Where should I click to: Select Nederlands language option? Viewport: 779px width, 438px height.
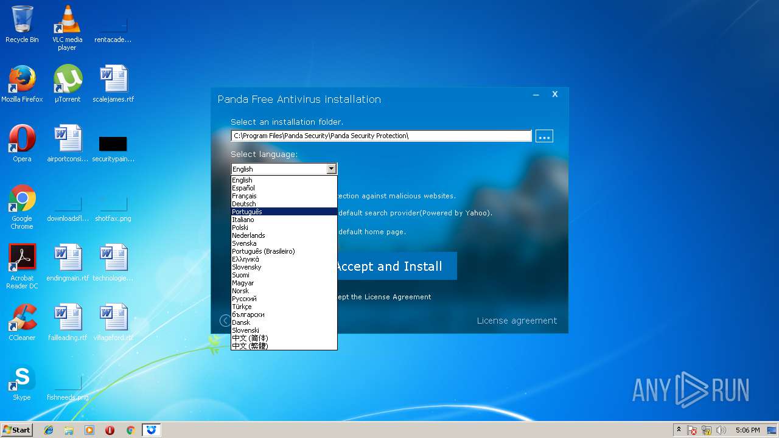[284, 235]
